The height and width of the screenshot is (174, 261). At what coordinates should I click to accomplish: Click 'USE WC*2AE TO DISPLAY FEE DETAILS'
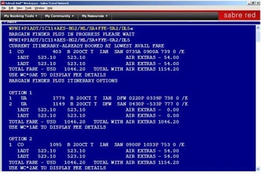pyautogui.click(x=57, y=168)
